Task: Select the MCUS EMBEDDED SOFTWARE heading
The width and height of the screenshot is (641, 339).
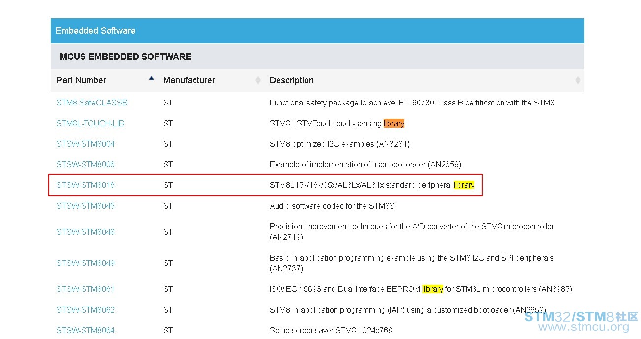Action: (126, 57)
